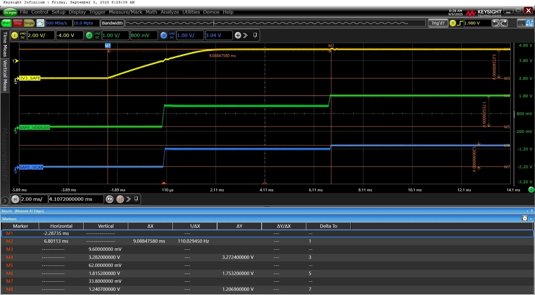Expand the bottom-left side panel chevron
The width and height of the screenshot is (535, 295).
tap(5, 200)
